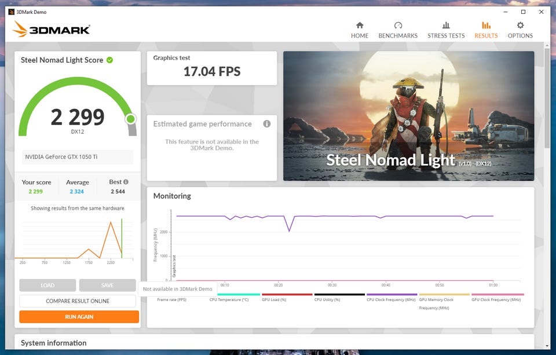Minimize the 3DMark Demo window

(x=506, y=12)
